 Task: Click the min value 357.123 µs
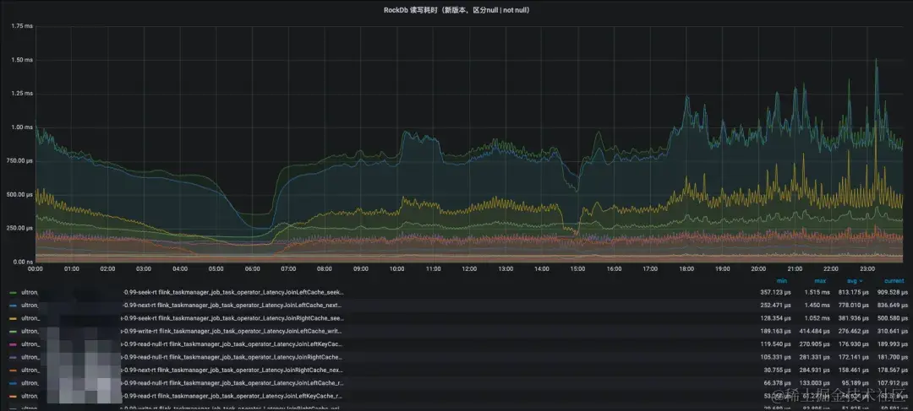coord(775,292)
